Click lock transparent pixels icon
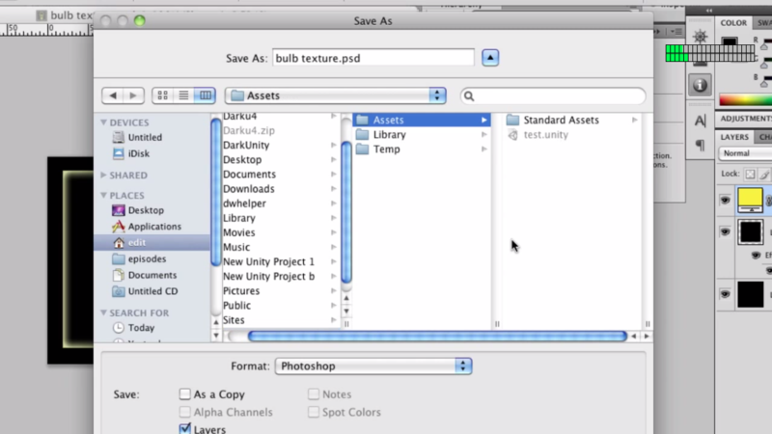Screen dimensions: 772x434 [x=750, y=174]
